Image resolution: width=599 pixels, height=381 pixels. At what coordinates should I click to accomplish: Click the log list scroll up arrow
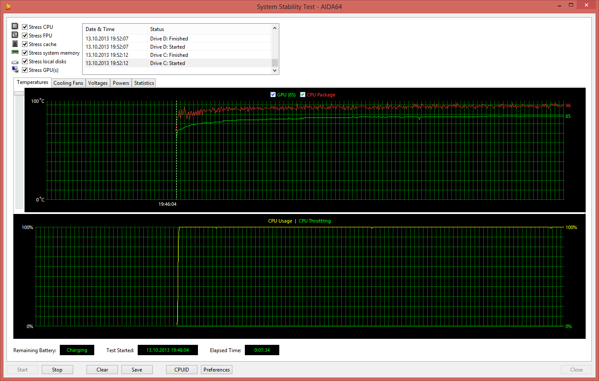[x=275, y=28]
